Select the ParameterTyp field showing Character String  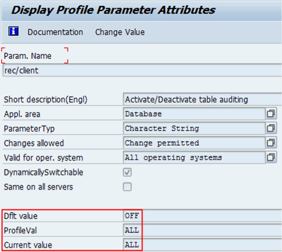(194, 128)
